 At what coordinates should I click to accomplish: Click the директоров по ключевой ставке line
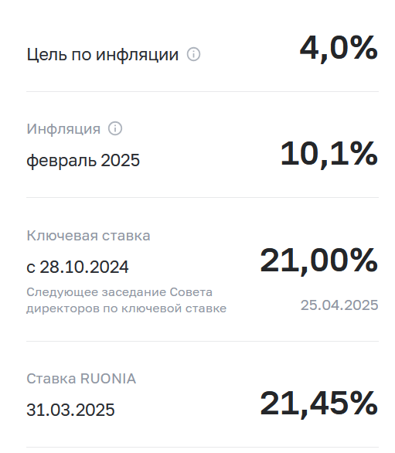tap(126, 308)
